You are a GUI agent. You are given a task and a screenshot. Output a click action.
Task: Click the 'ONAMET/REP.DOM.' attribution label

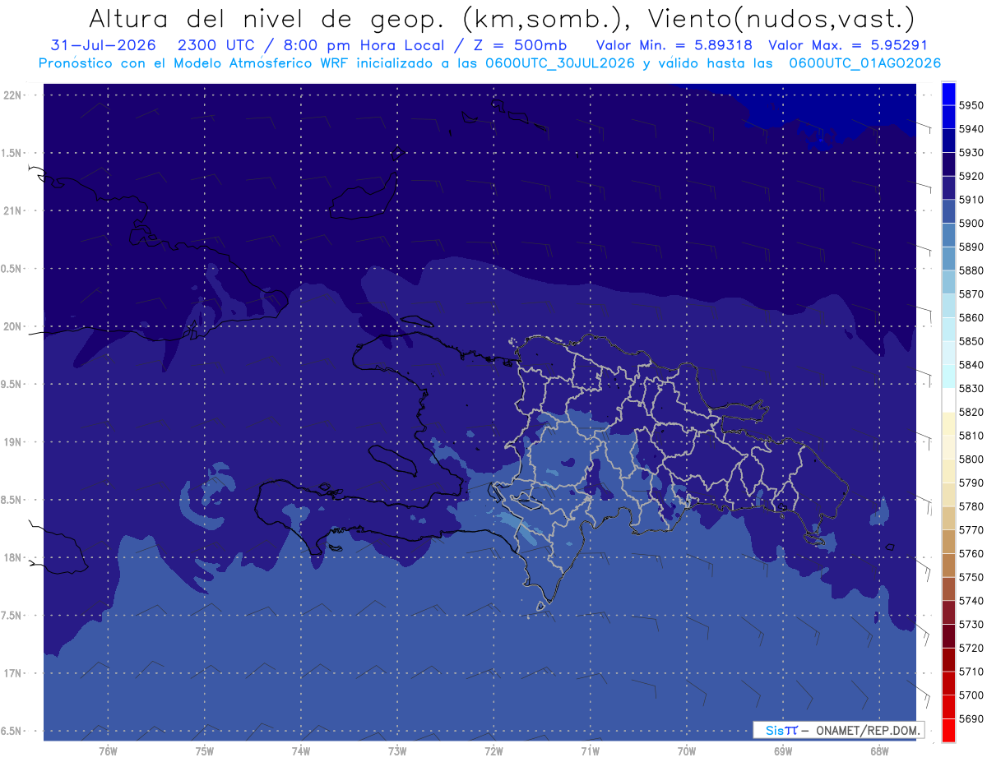[x=867, y=730]
